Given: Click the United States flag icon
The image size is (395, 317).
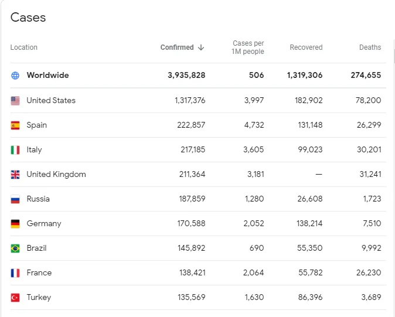Looking at the screenshot, I should point(15,101).
